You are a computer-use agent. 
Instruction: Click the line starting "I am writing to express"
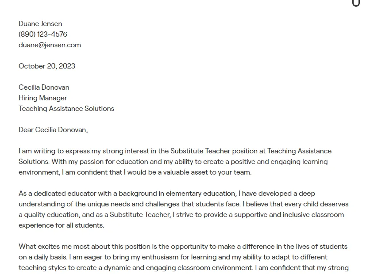pyautogui.click(x=175, y=151)
